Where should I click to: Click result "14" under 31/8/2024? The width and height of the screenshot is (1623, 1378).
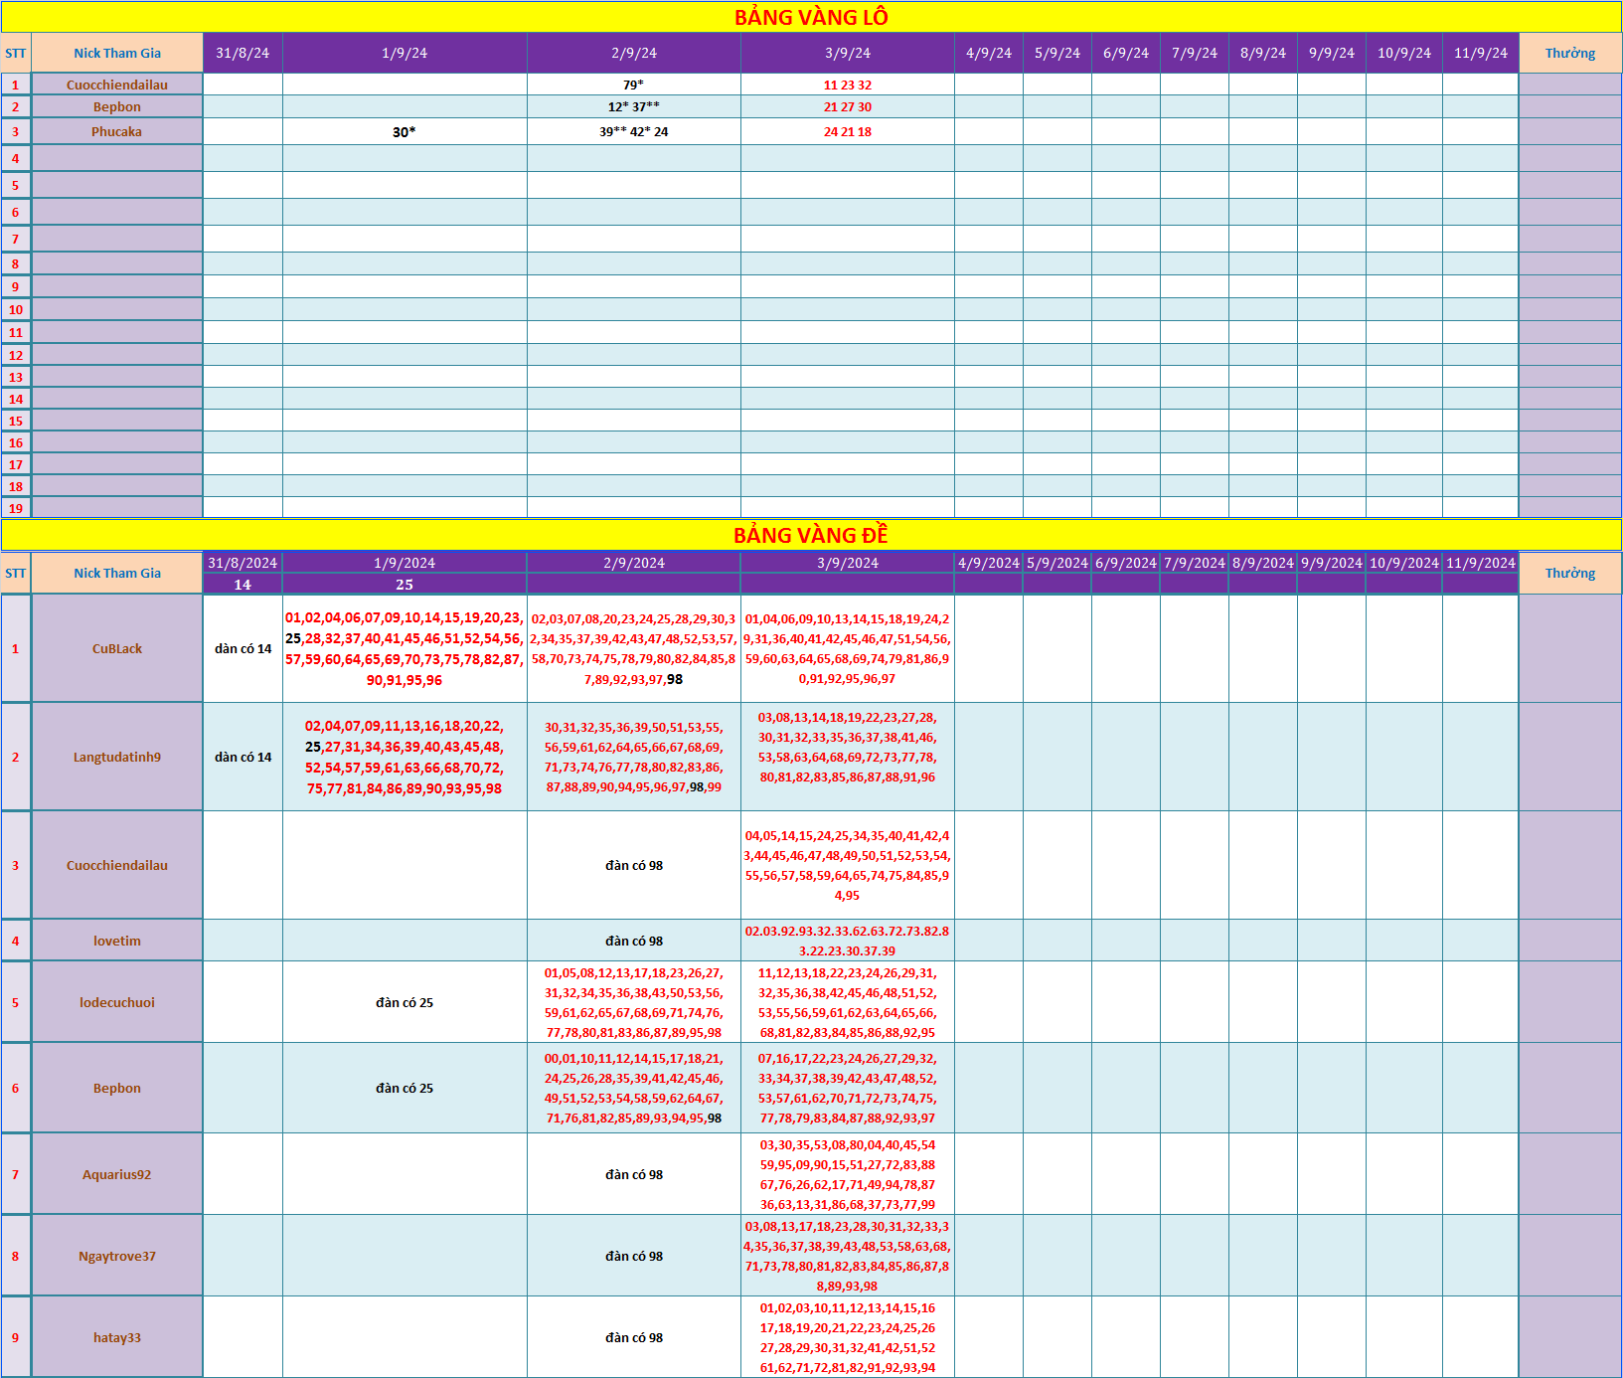pyautogui.click(x=243, y=585)
